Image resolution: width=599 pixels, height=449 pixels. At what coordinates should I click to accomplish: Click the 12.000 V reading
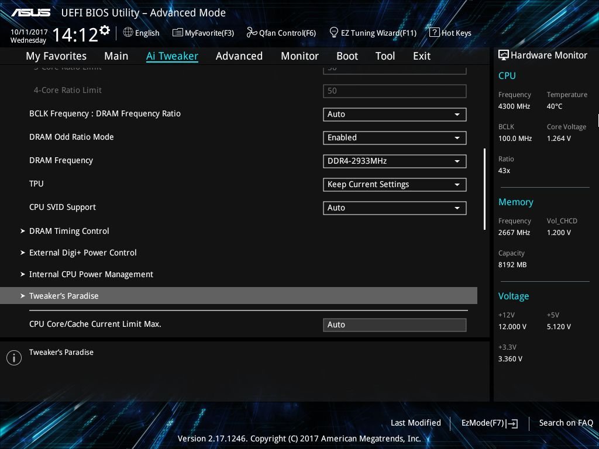tap(512, 326)
